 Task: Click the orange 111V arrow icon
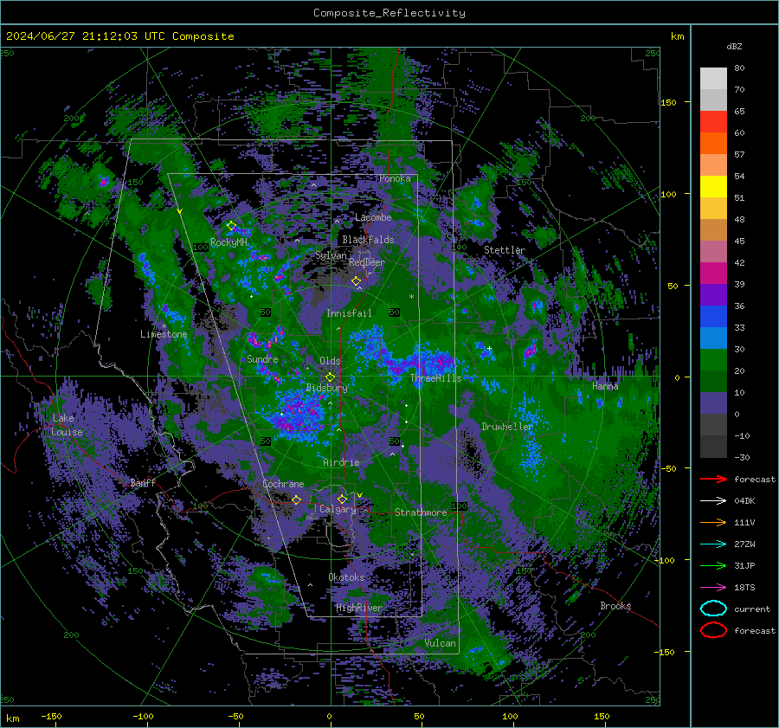pyautogui.click(x=713, y=522)
